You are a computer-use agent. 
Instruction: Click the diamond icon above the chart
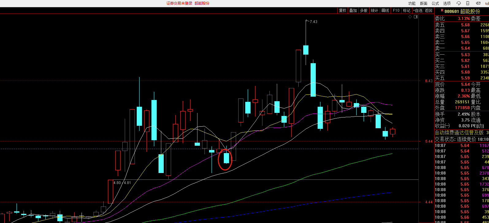[410, 17]
